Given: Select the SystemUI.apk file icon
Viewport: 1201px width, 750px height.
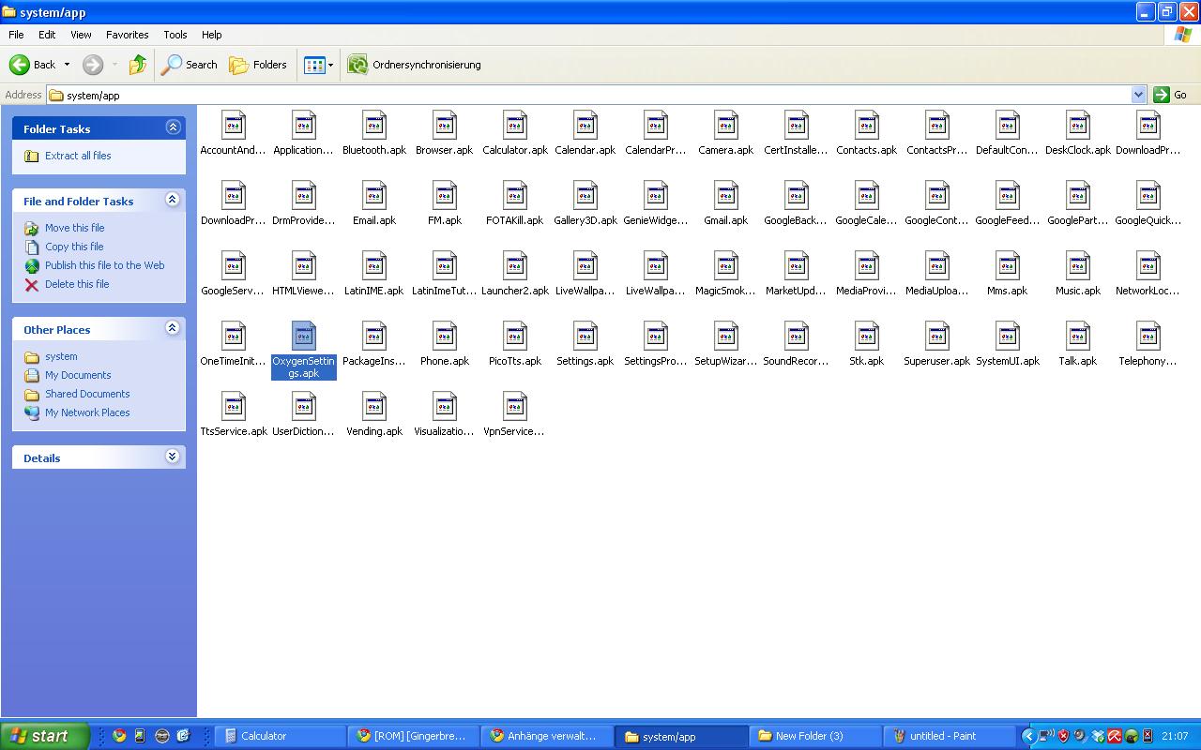Looking at the screenshot, I should tap(1008, 337).
